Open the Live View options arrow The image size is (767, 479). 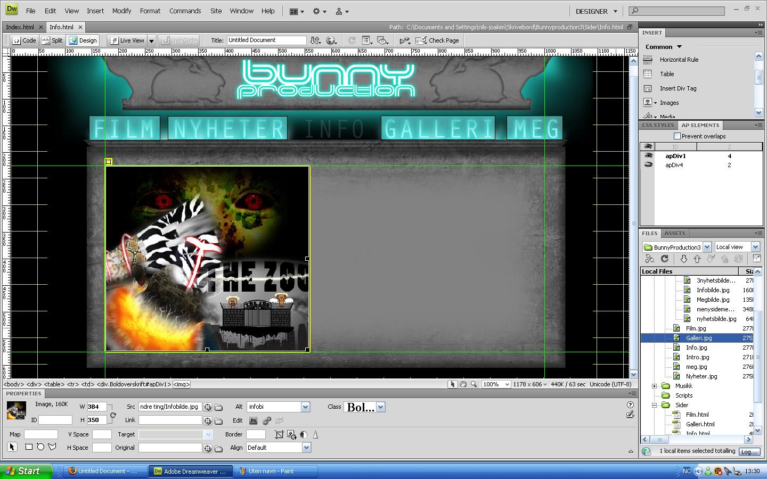[x=151, y=40]
